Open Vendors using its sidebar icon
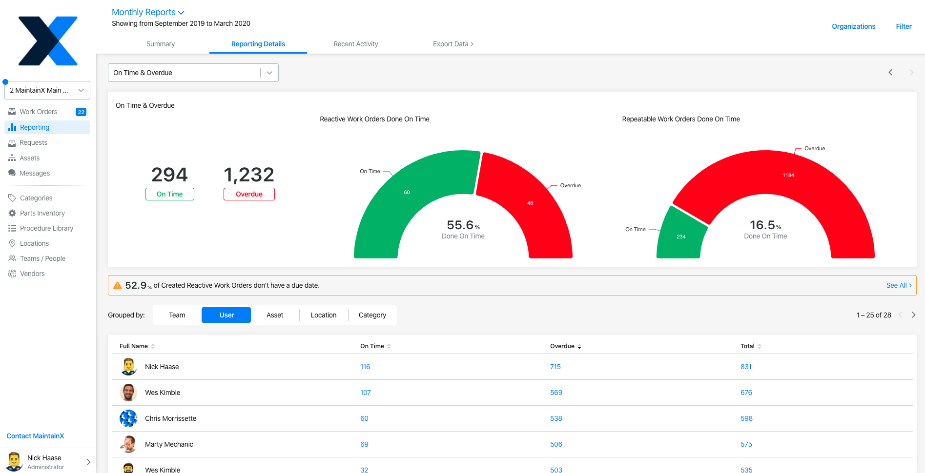 [x=12, y=274]
